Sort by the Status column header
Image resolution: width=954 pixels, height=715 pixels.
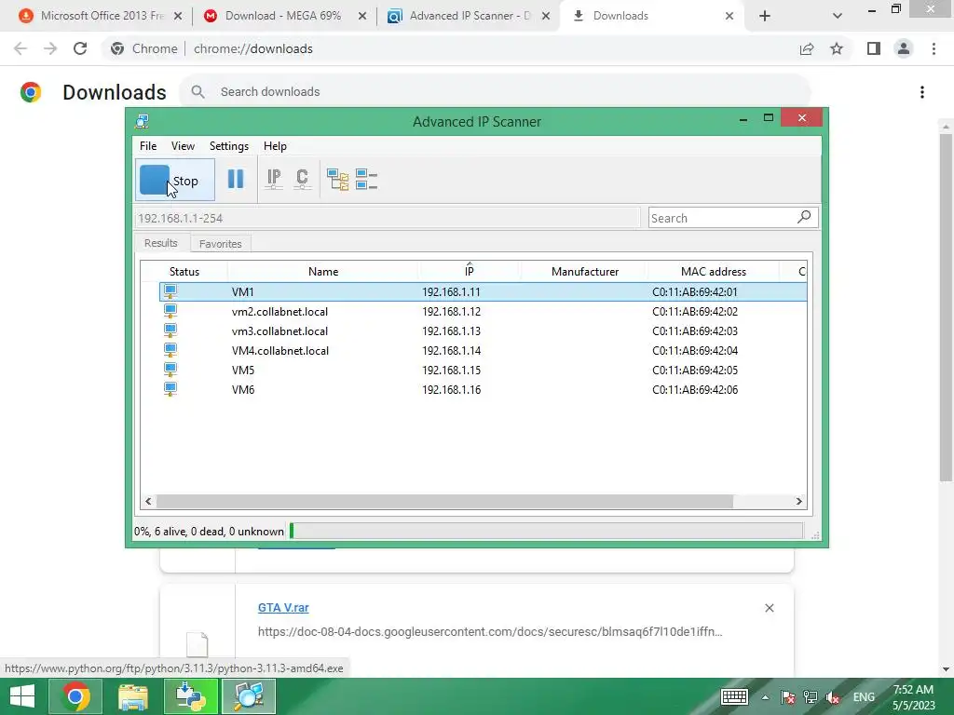point(184,271)
